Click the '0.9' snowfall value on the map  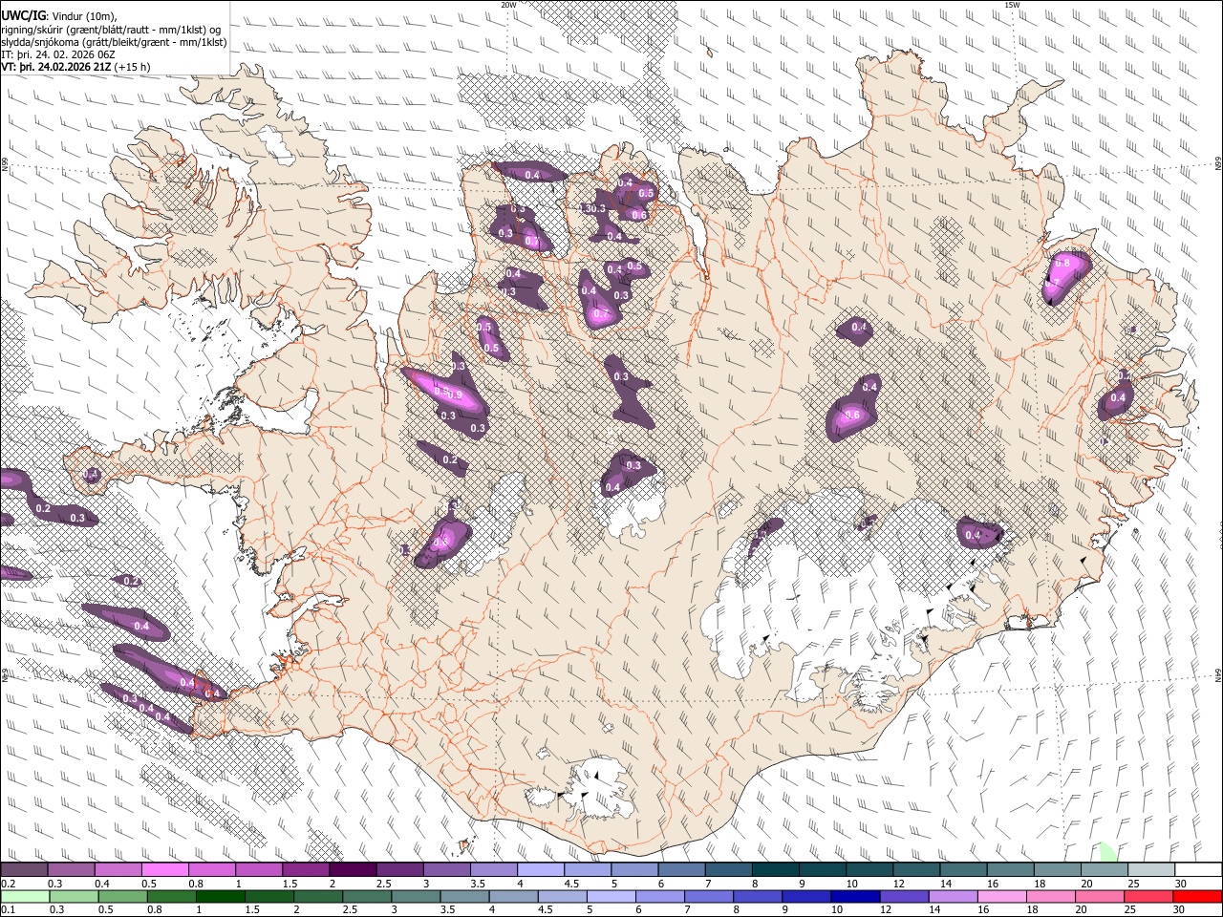[x=454, y=395]
